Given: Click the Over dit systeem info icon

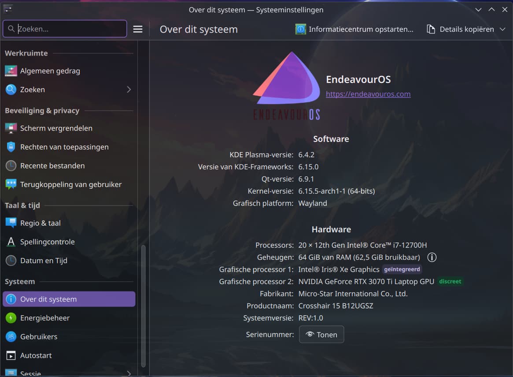Looking at the screenshot, I should [11, 299].
